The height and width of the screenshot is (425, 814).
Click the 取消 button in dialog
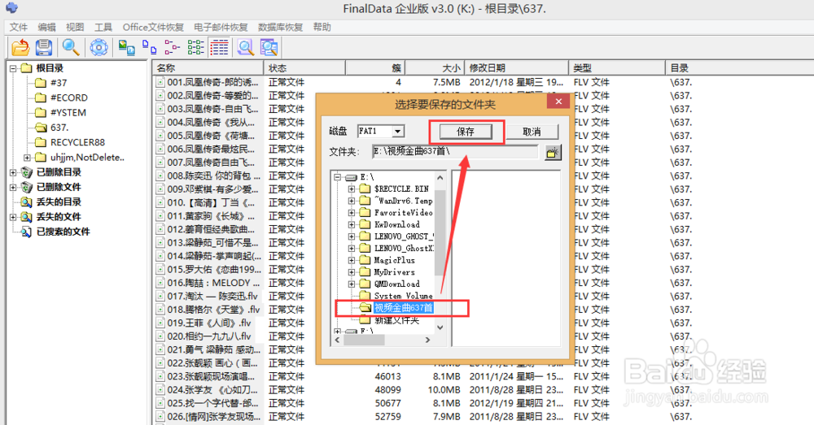pyautogui.click(x=532, y=132)
